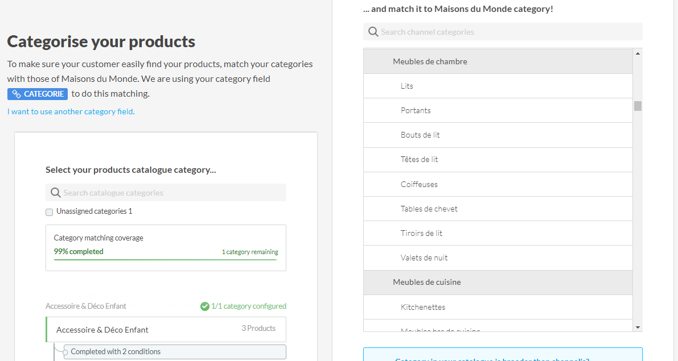Select the Lits category
The width and height of the screenshot is (678, 361).
407,86
